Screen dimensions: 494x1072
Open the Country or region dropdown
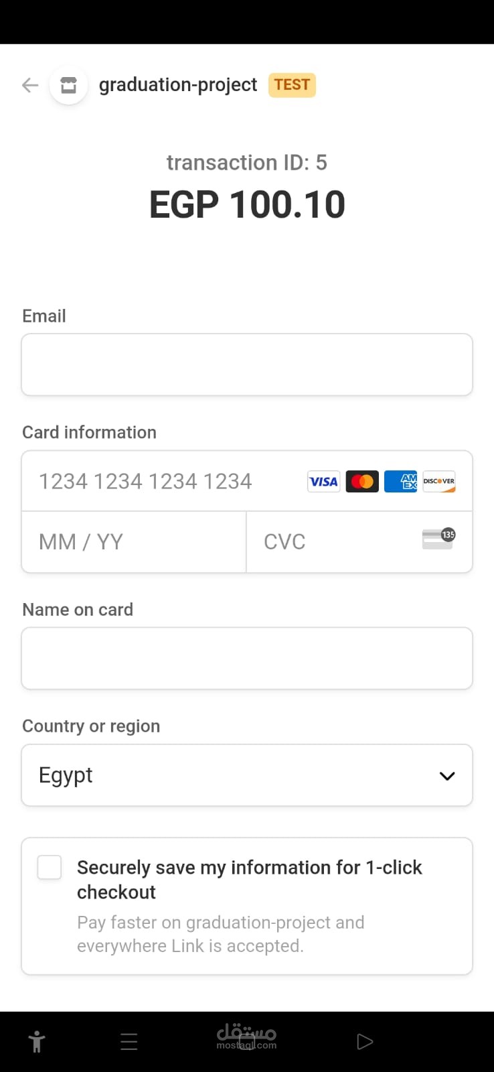[x=247, y=775]
